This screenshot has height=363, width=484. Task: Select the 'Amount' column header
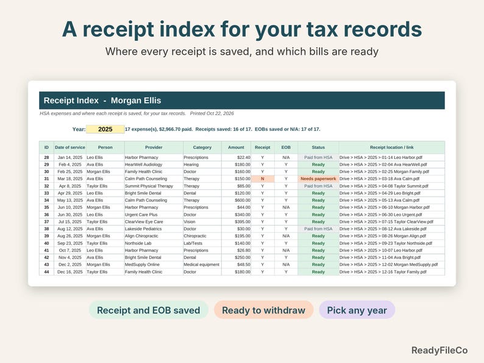click(x=236, y=147)
